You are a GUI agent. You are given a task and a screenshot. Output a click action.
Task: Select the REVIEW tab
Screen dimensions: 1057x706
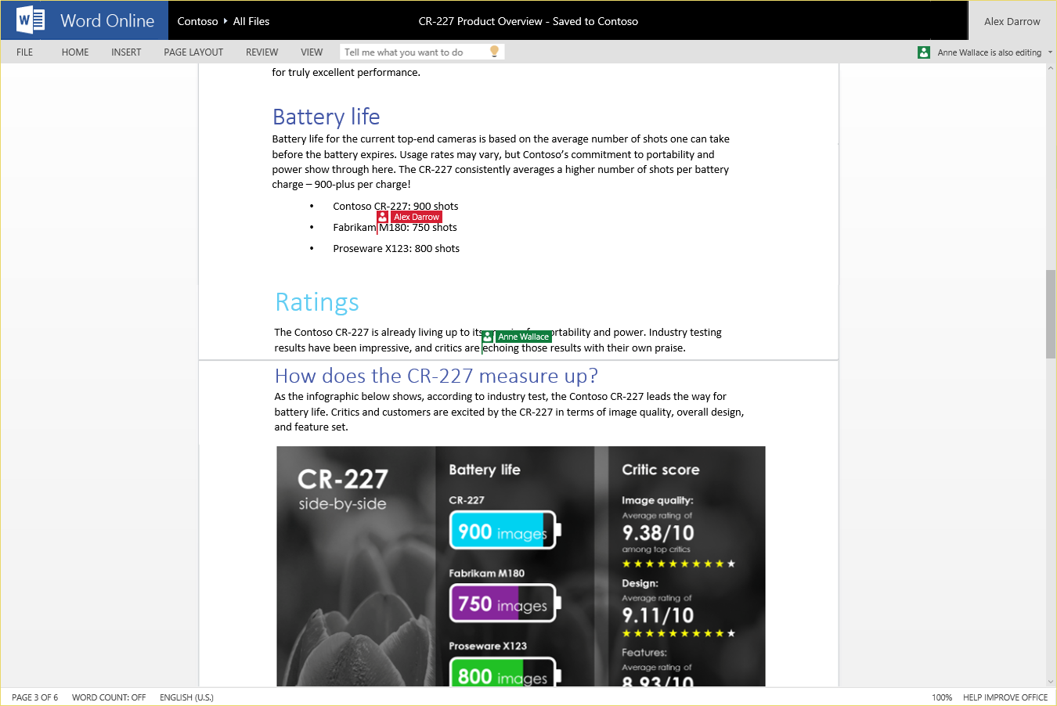[x=262, y=52]
